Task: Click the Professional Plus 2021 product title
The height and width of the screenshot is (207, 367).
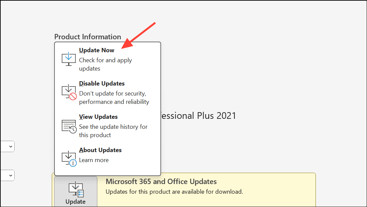Action: tap(198, 115)
